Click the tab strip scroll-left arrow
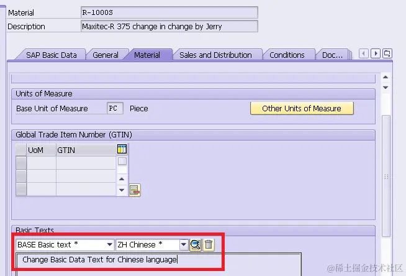Image resolution: width=406 pixels, height=276 pixels. tap(364, 53)
